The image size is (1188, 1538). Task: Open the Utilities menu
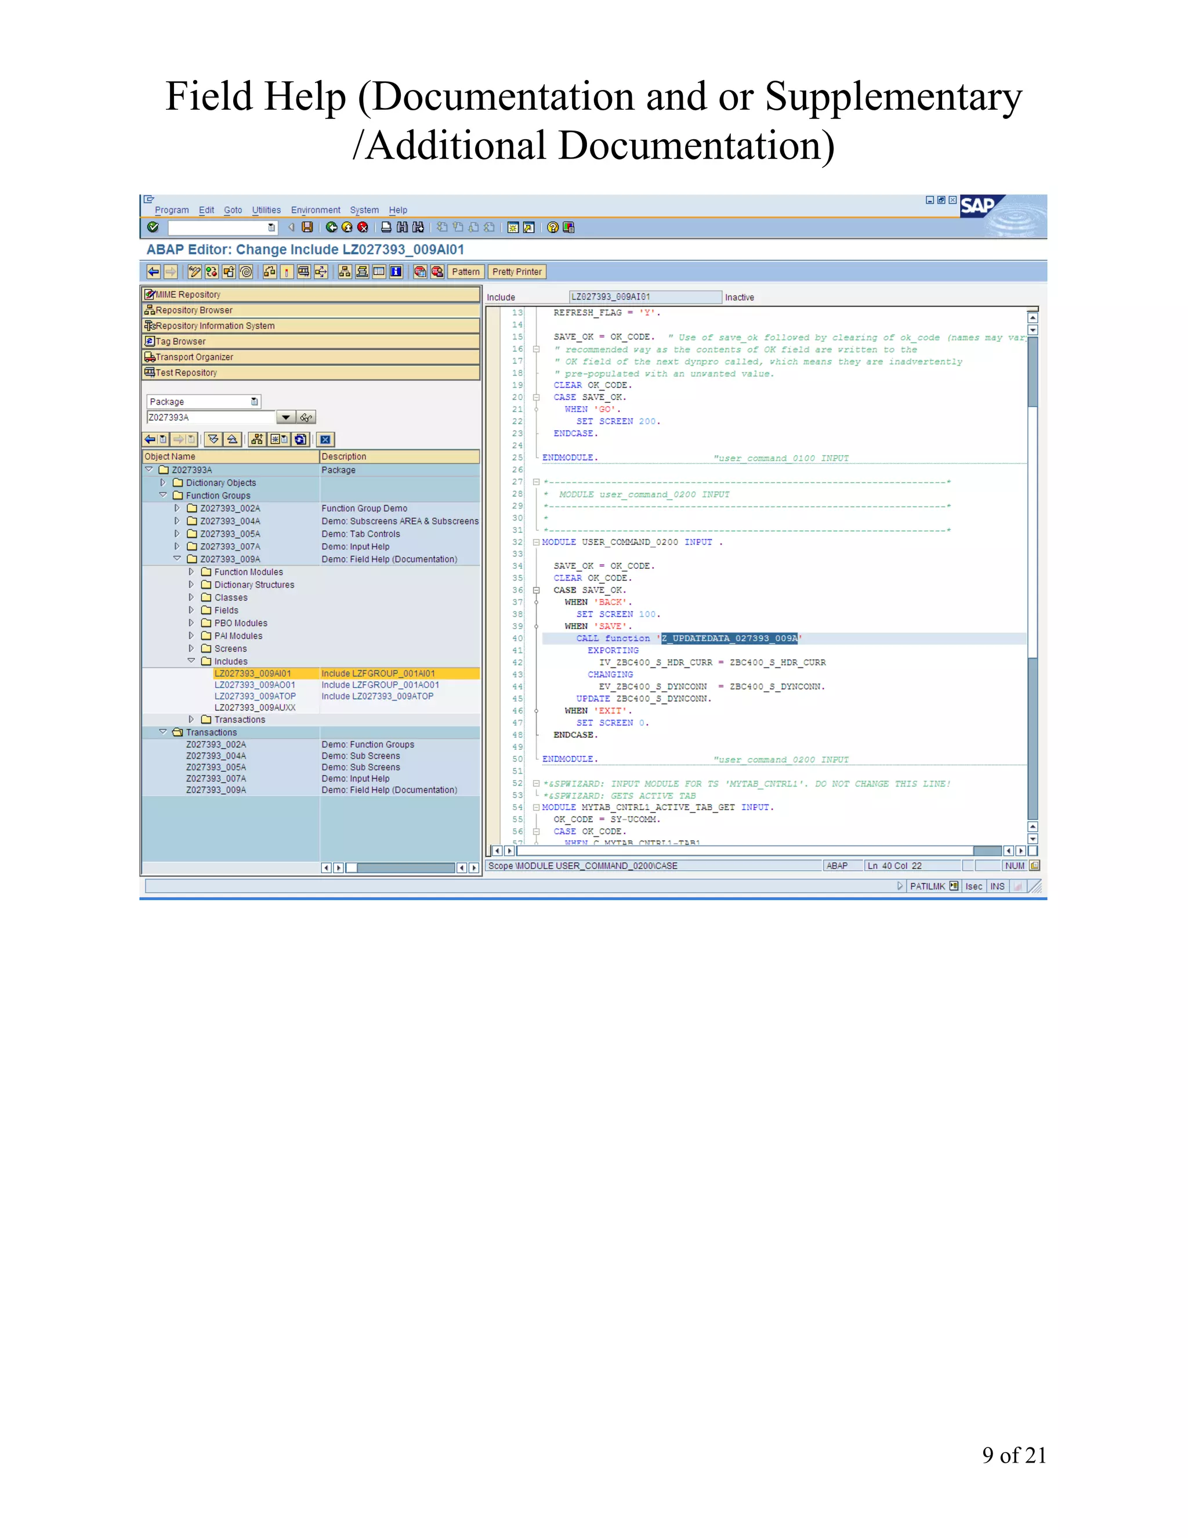click(x=266, y=210)
